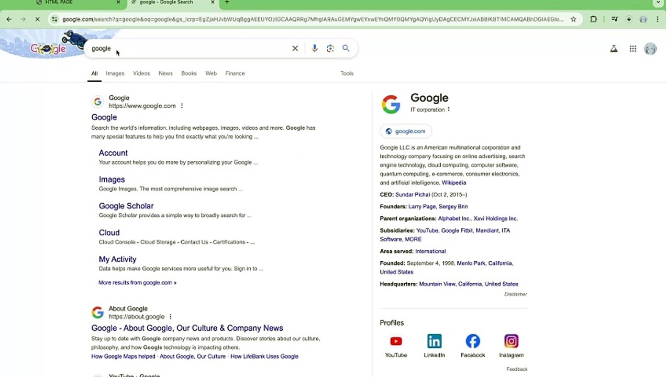Clear the search box with X icon
This screenshot has height=377, width=666.
click(x=295, y=48)
